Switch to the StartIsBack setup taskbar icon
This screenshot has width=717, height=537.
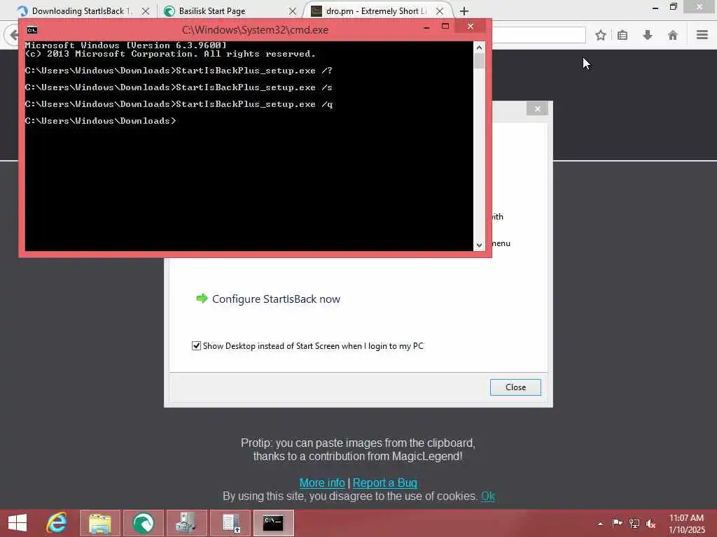coord(186,523)
